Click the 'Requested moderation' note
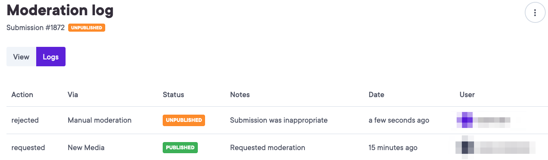The image size is (548, 160). pyautogui.click(x=268, y=147)
